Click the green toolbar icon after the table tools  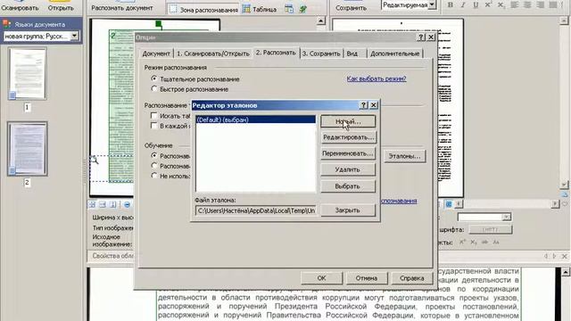(302, 9)
